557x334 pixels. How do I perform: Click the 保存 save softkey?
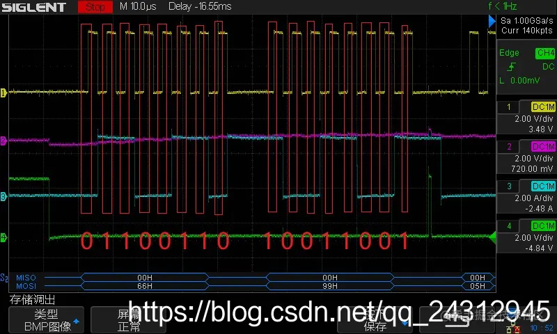pyautogui.click(x=375, y=320)
